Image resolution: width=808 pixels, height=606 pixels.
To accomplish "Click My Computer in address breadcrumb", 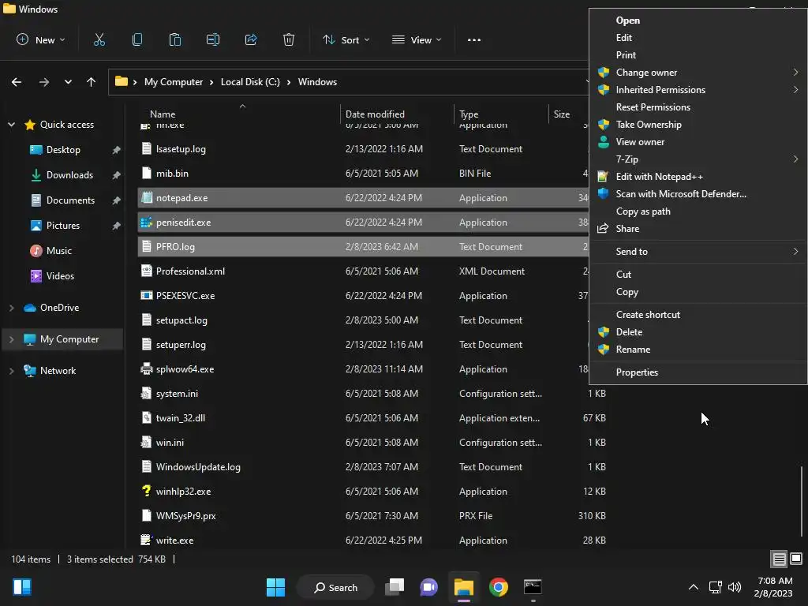I will point(173,82).
